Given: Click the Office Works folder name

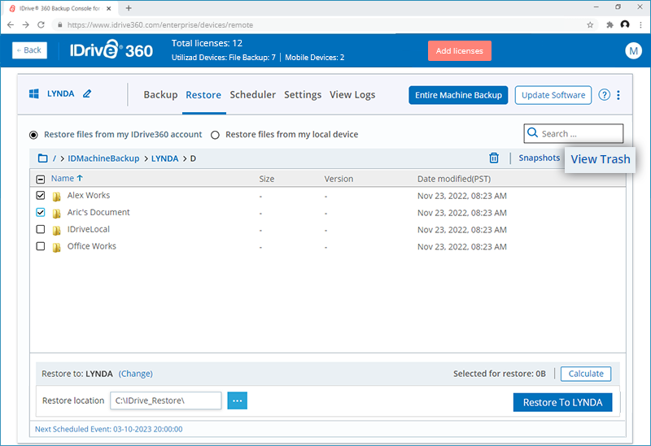Looking at the screenshot, I should [92, 246].
